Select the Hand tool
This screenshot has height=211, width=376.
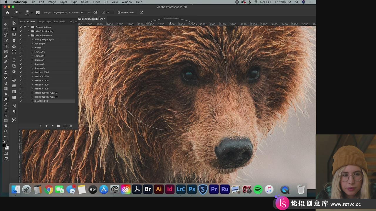pos(6,126)
